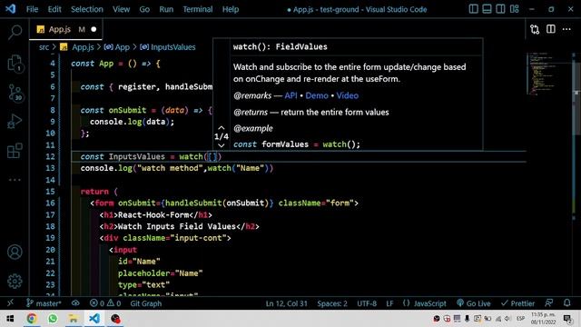The image size is (581, 327).
Task: Split the editor to the right
Action: pyautogui.click(x=551, y=29)
